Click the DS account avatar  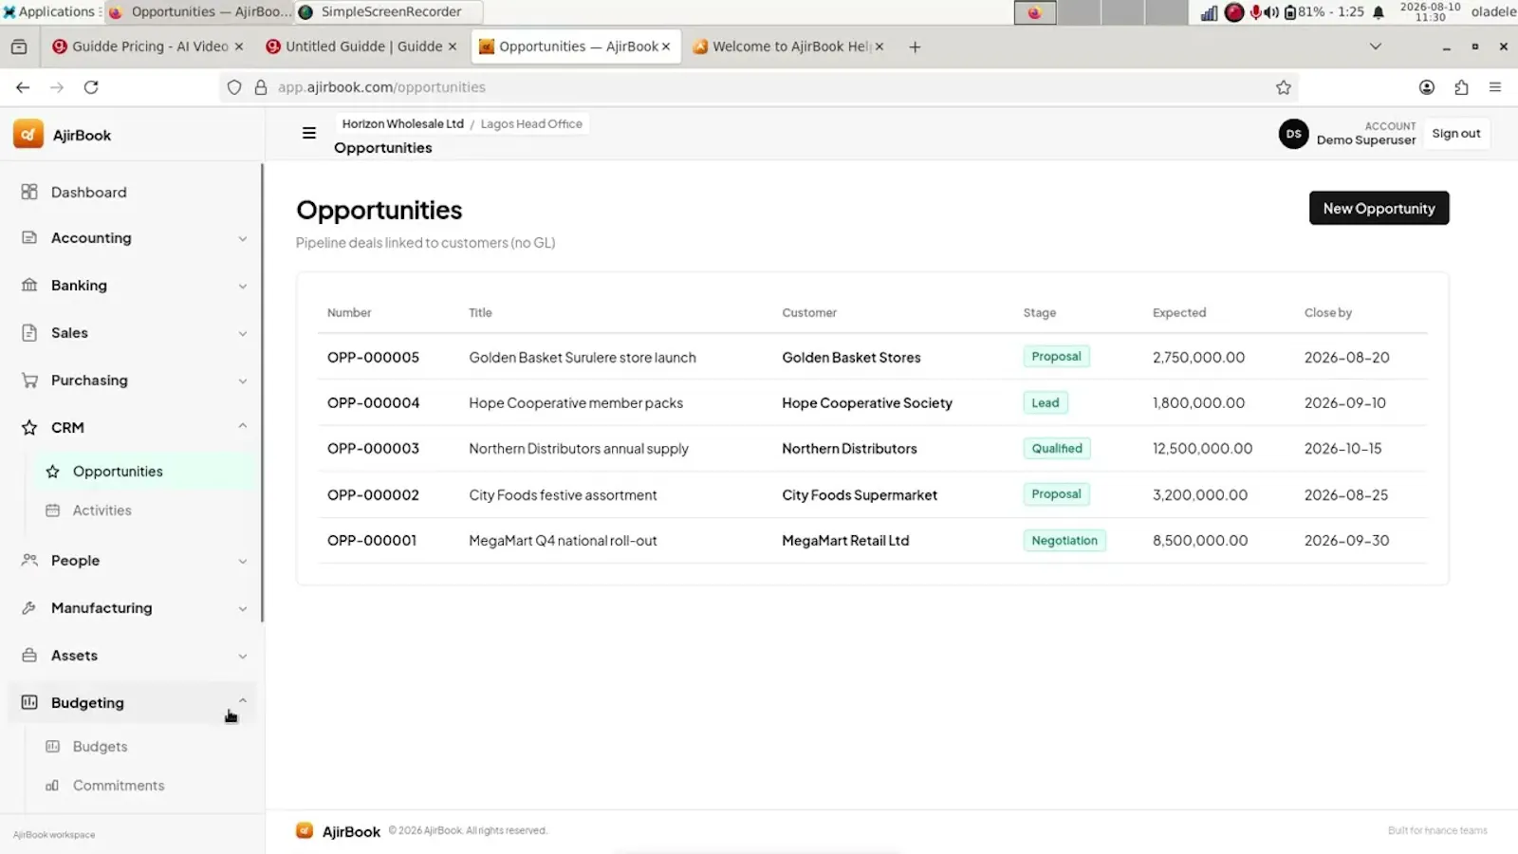click(1293, 134)
